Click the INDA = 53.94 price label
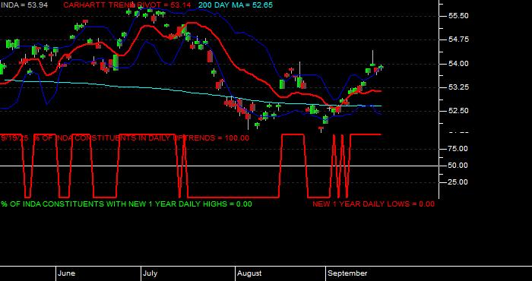Viewport: 532px width, 281px height. point(24,5)
